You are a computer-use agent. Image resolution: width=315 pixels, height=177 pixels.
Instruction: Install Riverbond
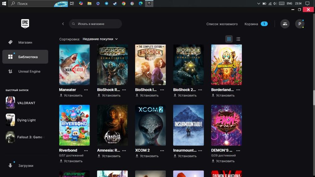(x=71, y=161)
